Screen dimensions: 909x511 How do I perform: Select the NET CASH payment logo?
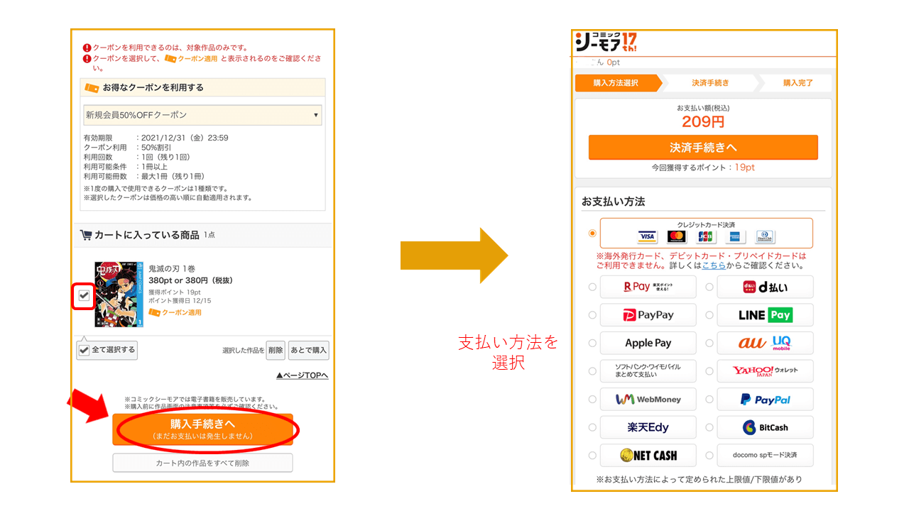coord(648,456)
